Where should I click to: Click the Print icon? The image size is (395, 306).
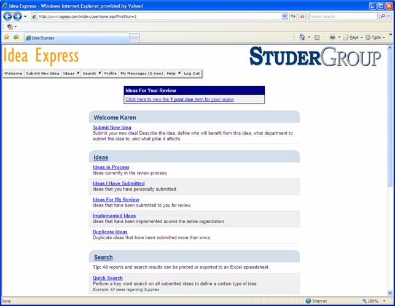[x=332, y=37]
